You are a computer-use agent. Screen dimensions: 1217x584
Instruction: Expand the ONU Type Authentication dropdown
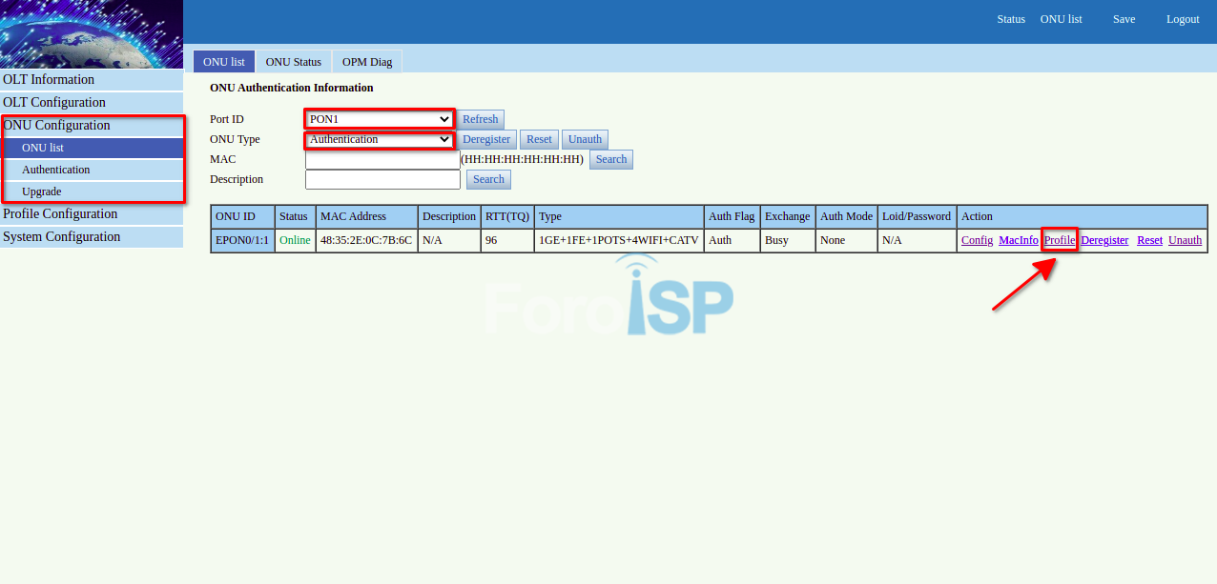380,139
